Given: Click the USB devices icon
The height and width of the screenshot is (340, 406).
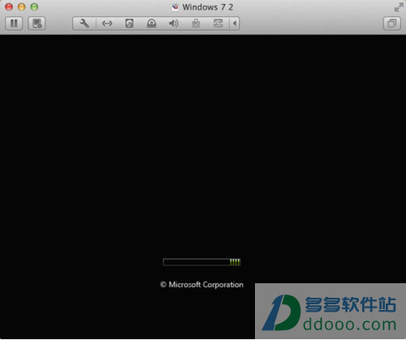Looking at the screenshot, I should click(x=196, y=24).
